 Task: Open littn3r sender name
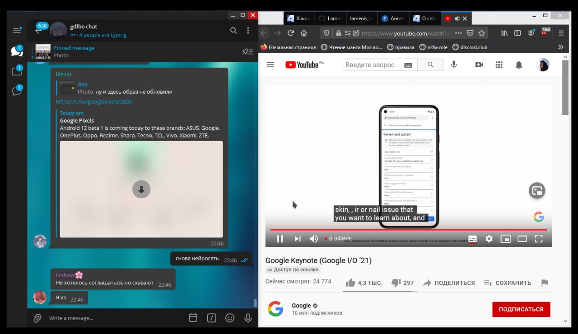[64, 74]
